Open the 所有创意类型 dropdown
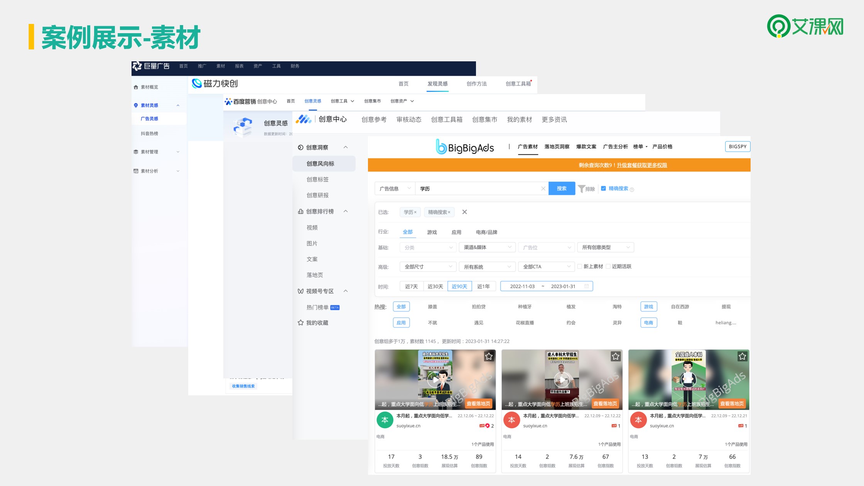This screenshot has width=864, height=486. click(606, 247)
